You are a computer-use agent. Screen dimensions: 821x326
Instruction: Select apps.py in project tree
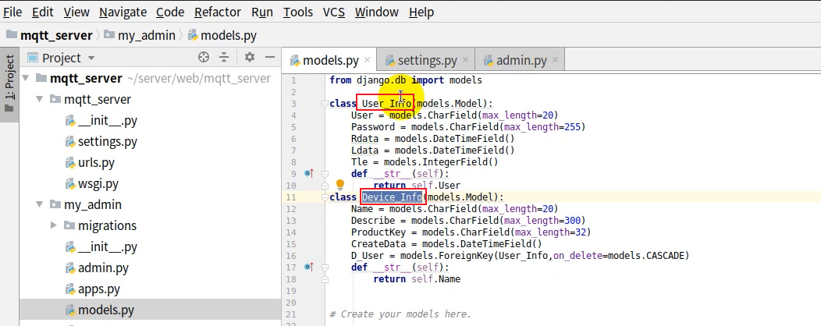(x=93, y=289)
